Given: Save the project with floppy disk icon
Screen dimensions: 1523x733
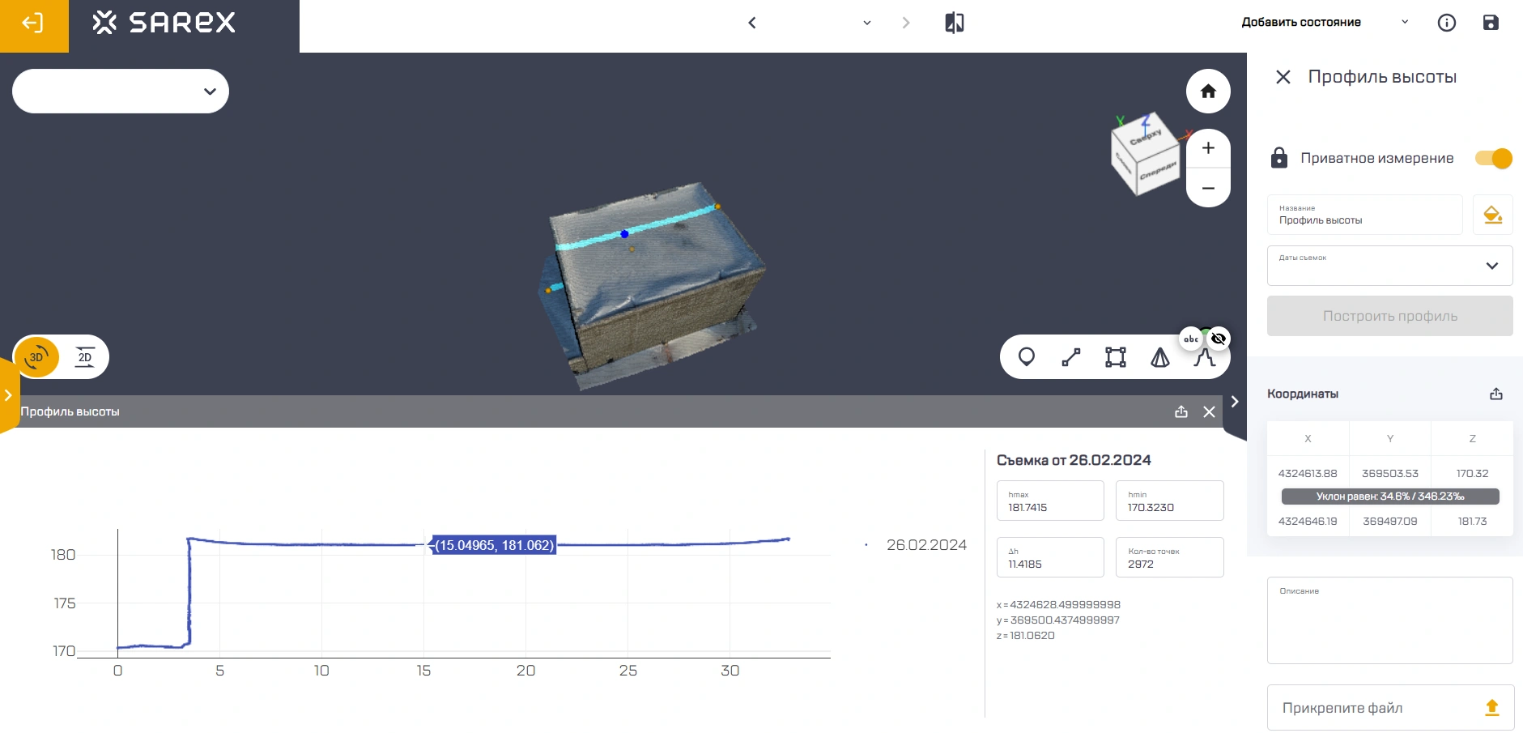Looking at the screenshot, I should (1490, 23).
